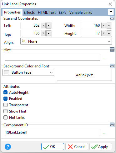Click the Left value field
Viewport: 116px width, 153px height.
tap(31, 25)
